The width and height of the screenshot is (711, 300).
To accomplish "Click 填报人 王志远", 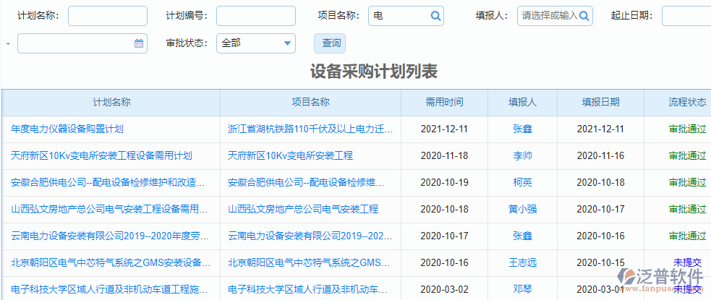I will click(522, 262).
